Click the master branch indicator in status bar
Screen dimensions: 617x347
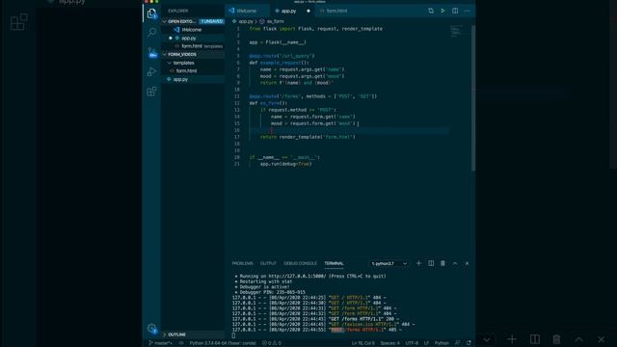(x=161, y=343)
